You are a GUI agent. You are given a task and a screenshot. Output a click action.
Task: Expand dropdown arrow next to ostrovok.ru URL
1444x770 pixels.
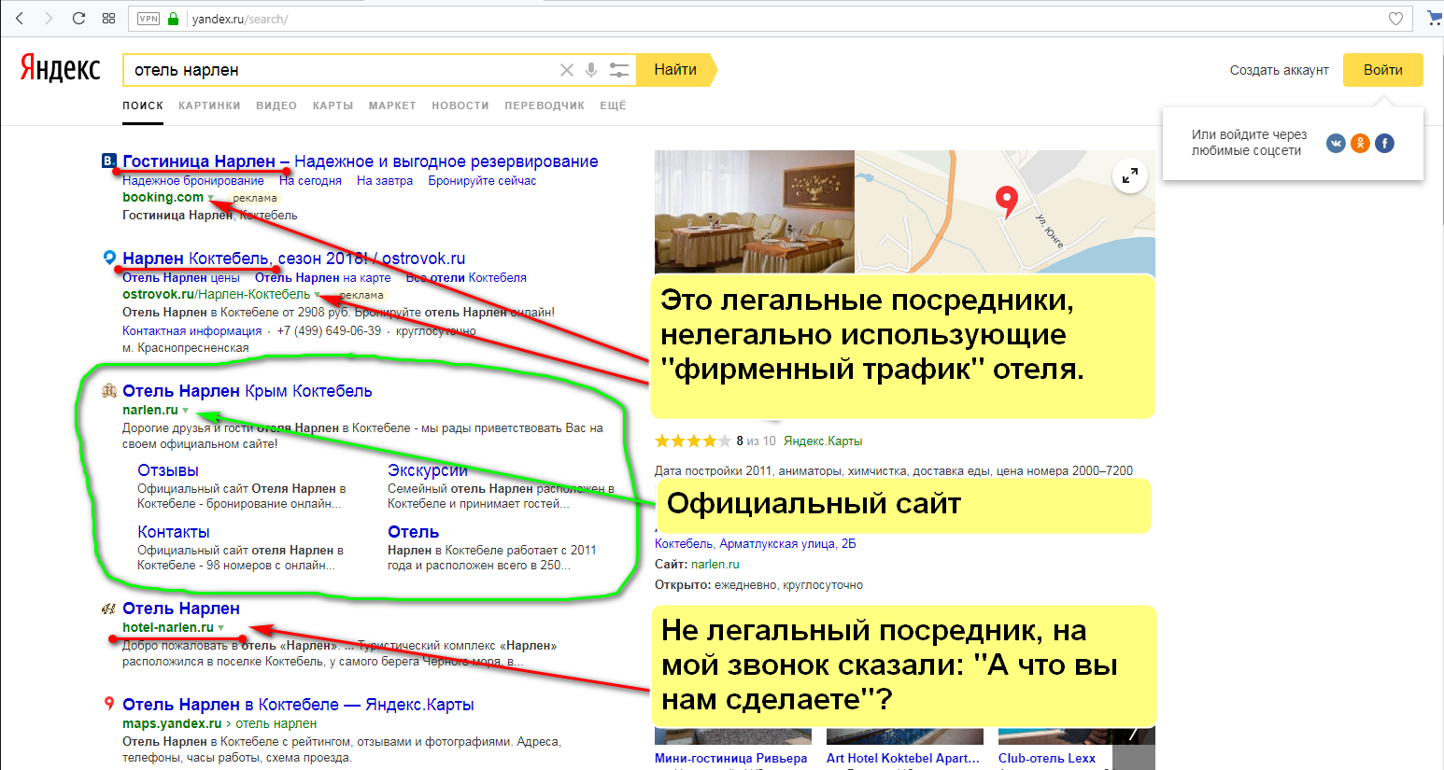click(x=318, y=295)
